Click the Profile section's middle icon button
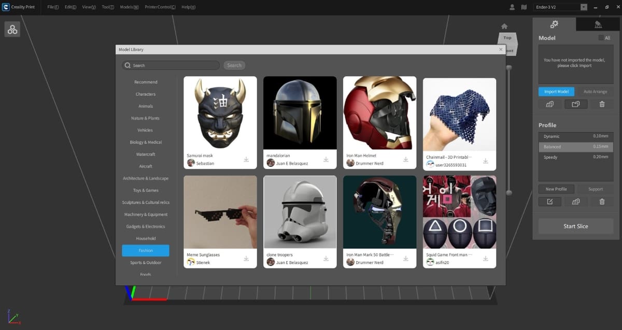622x330 pixels. coord(576,202)
